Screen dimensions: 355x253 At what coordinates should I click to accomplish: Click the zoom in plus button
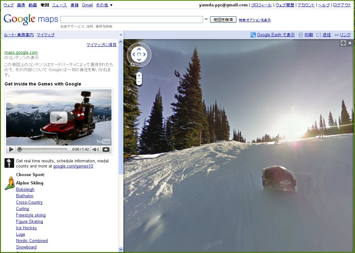[x=139, y=76]
